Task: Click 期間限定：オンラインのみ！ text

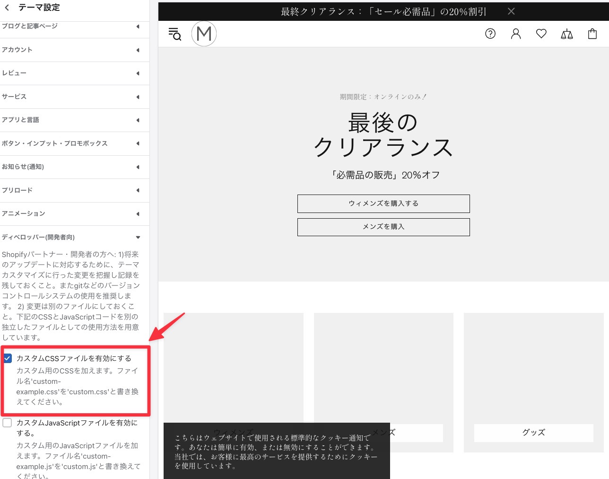Action: (x=383, y=97)
